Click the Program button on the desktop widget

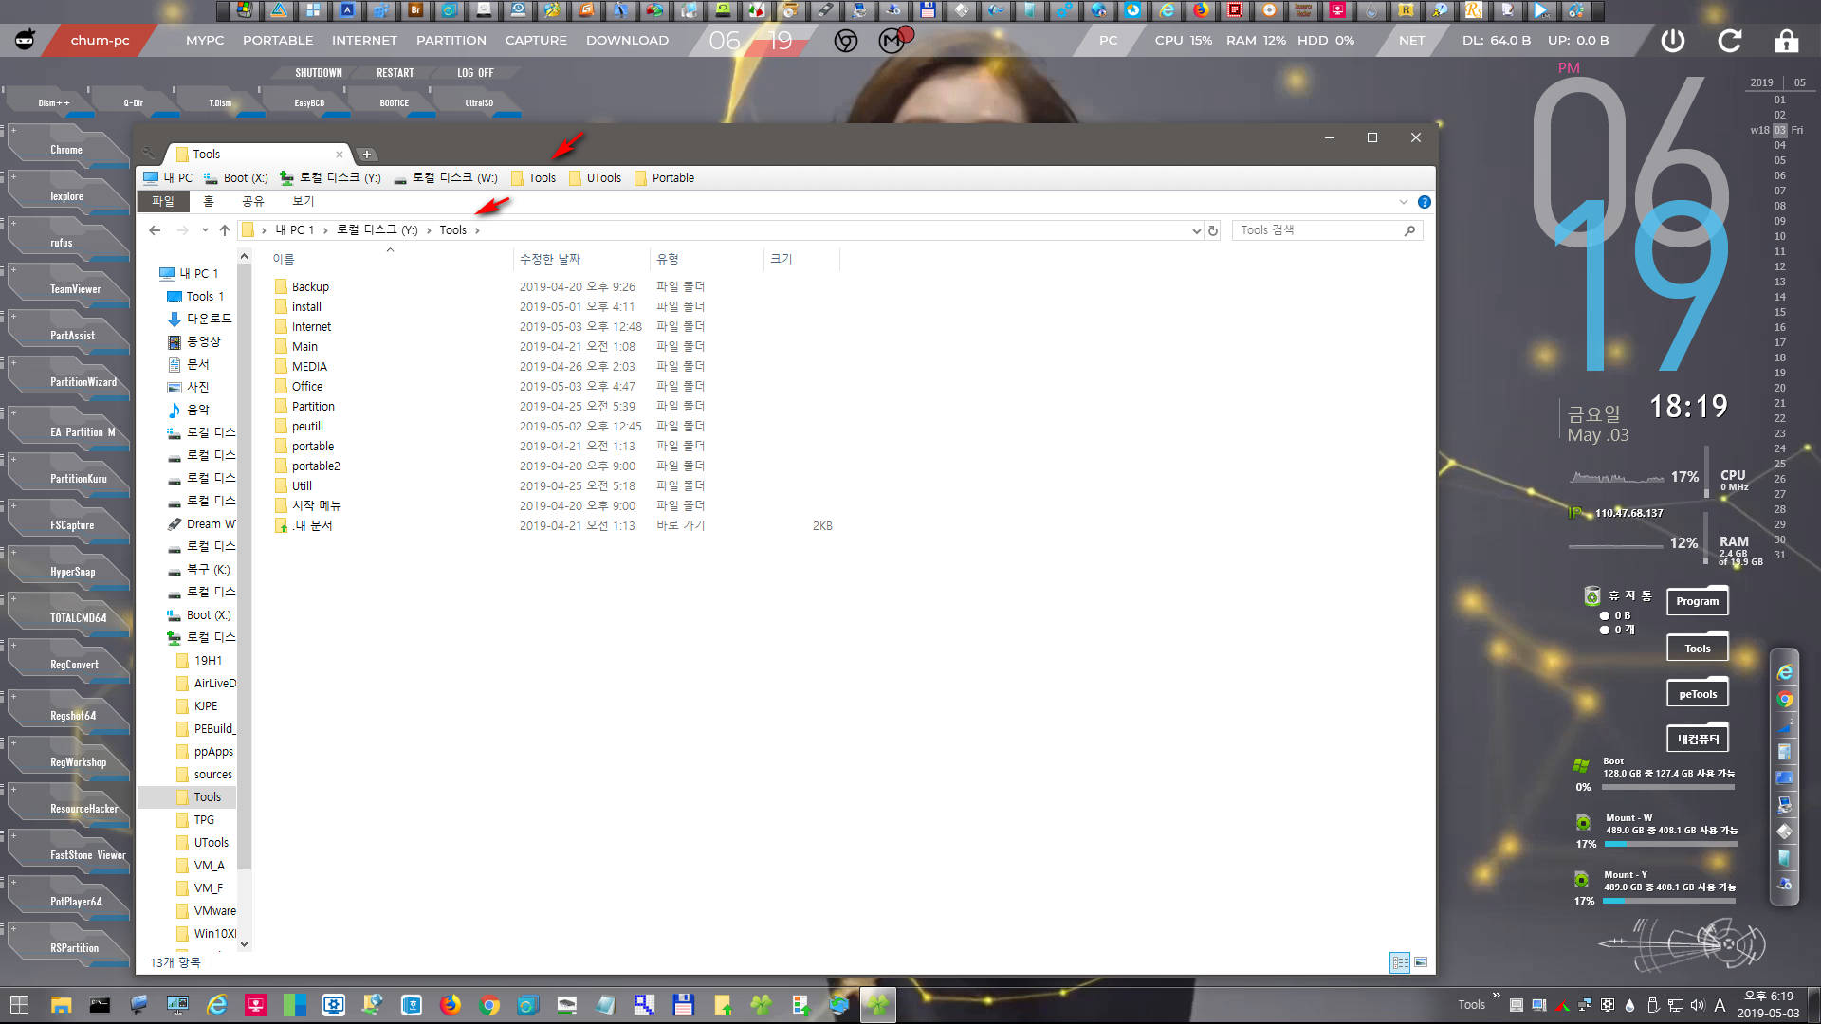pyautogui.click(x=1697, y=601)
